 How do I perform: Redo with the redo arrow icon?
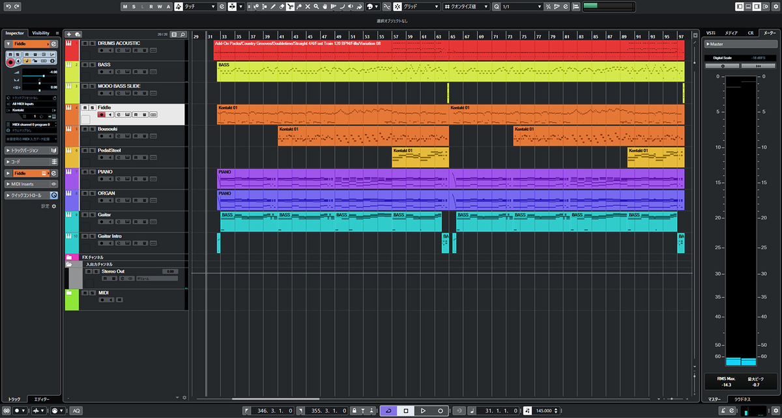(x=16, y=6)
